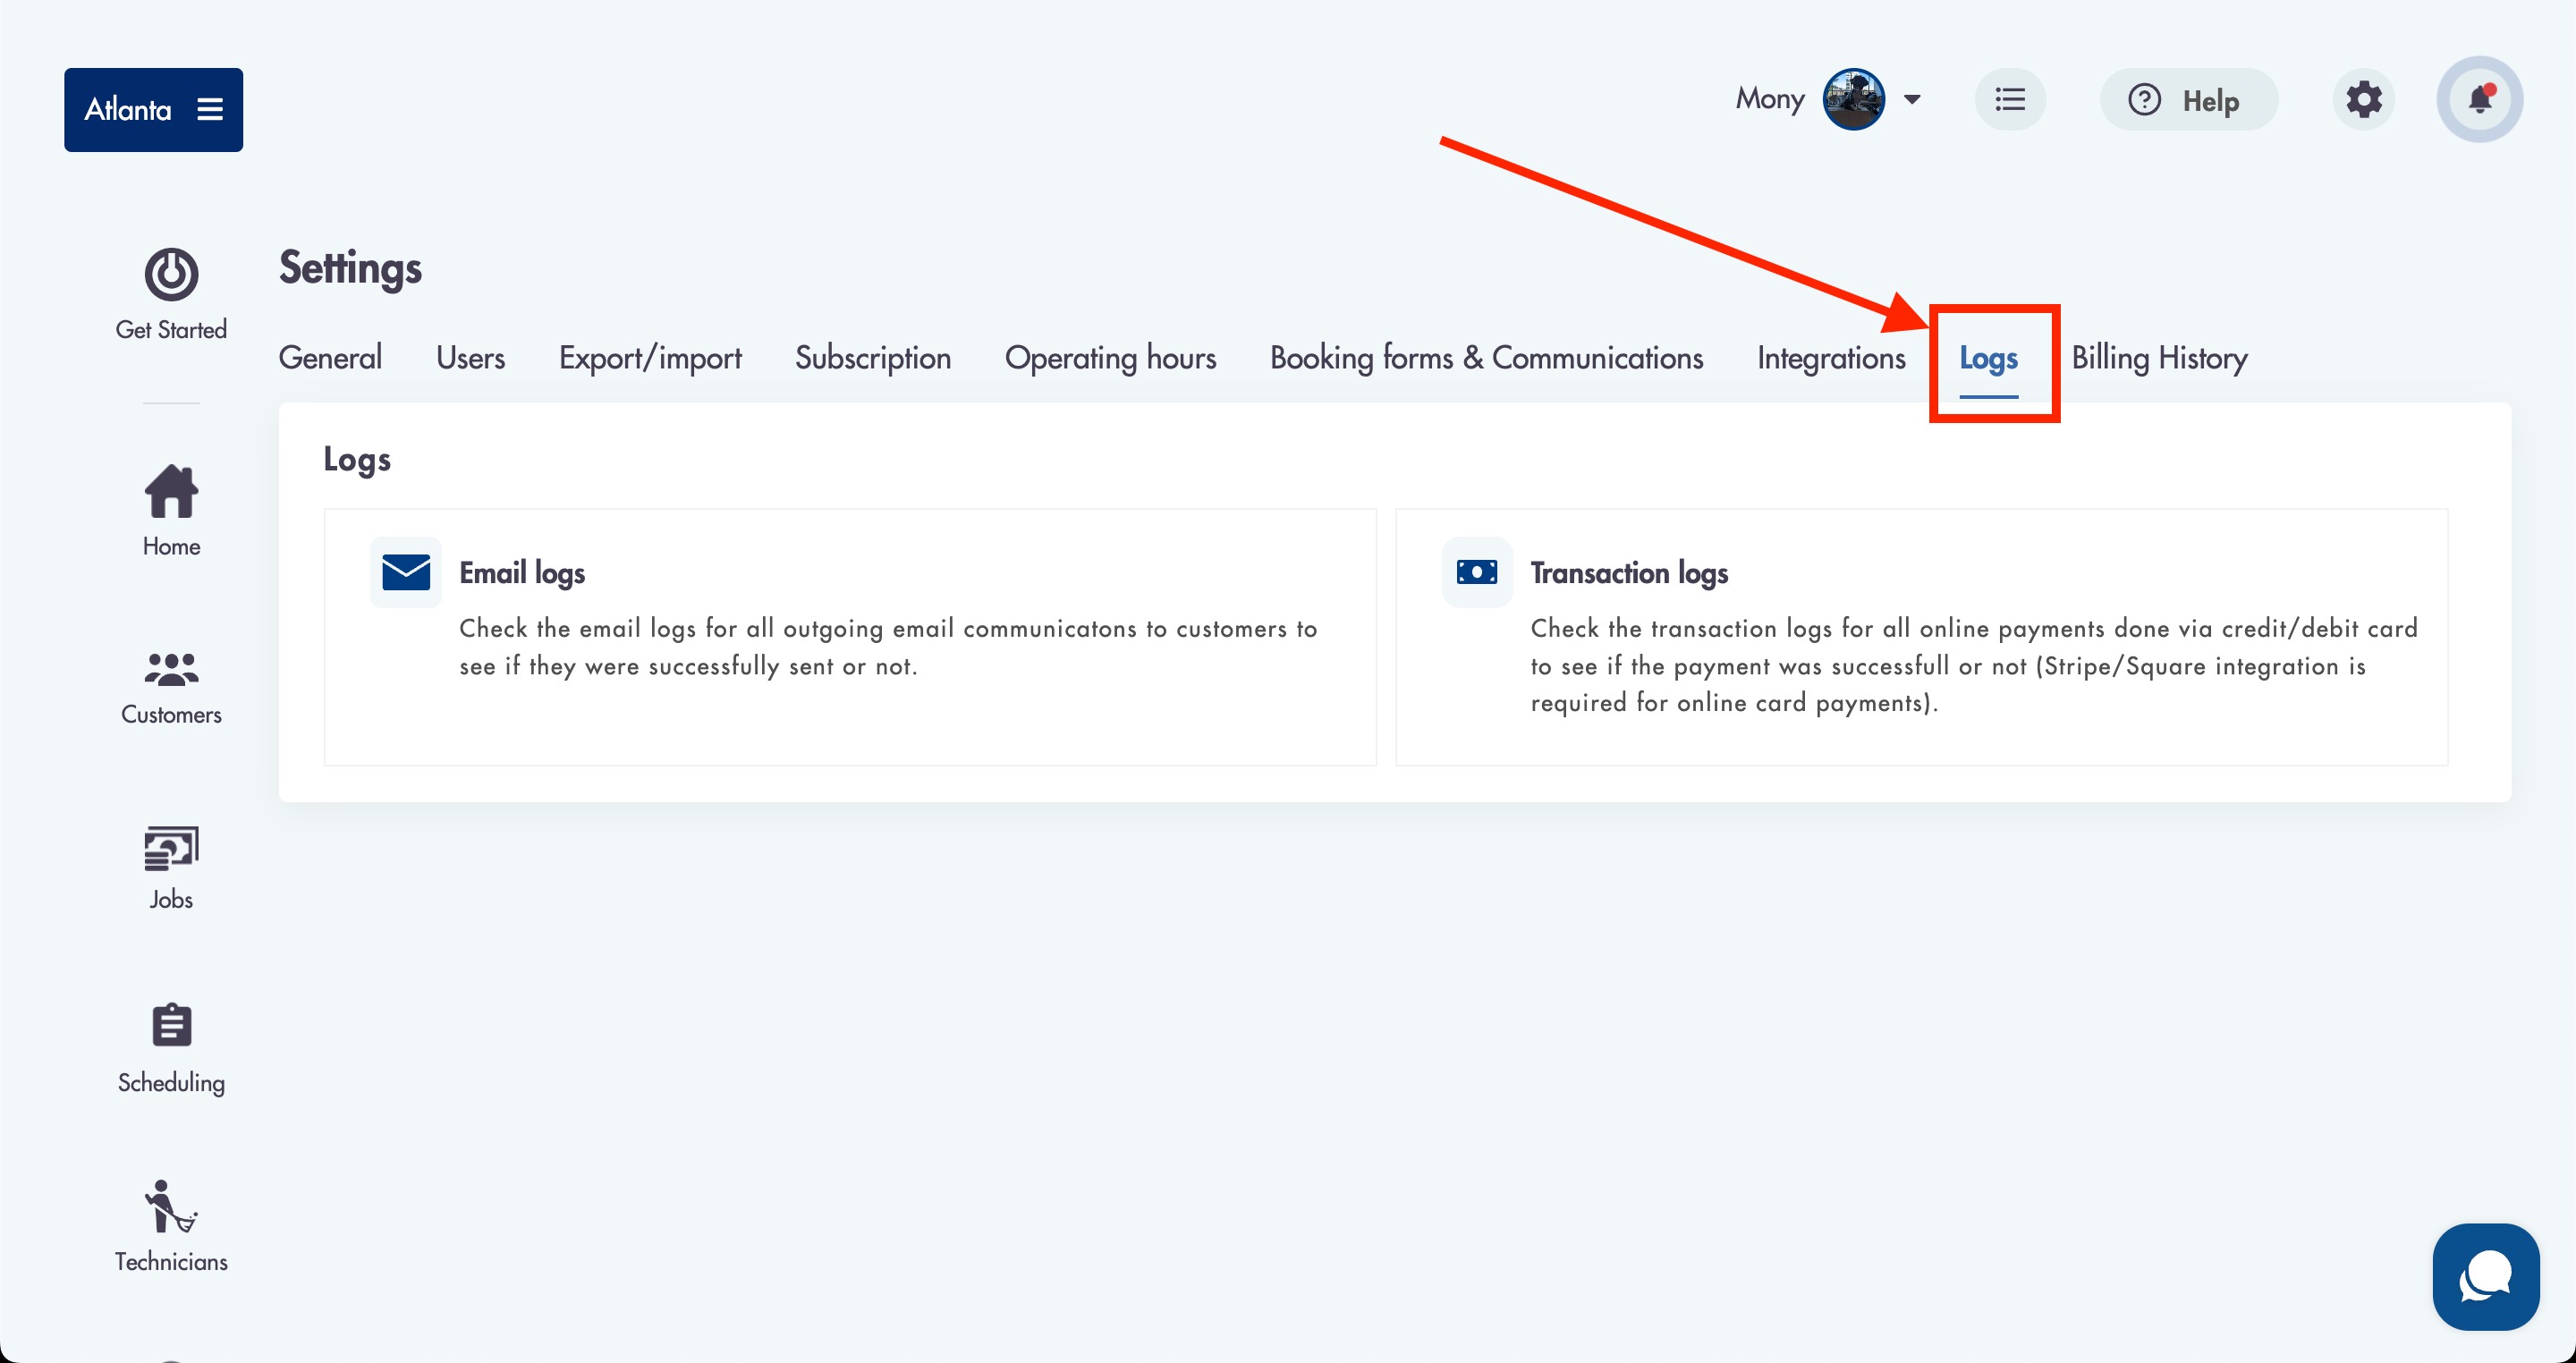This screenshot has height=1363, width=2576.
Task: Open the Technicians sidebar icon
Action: tap(171, 1206)
